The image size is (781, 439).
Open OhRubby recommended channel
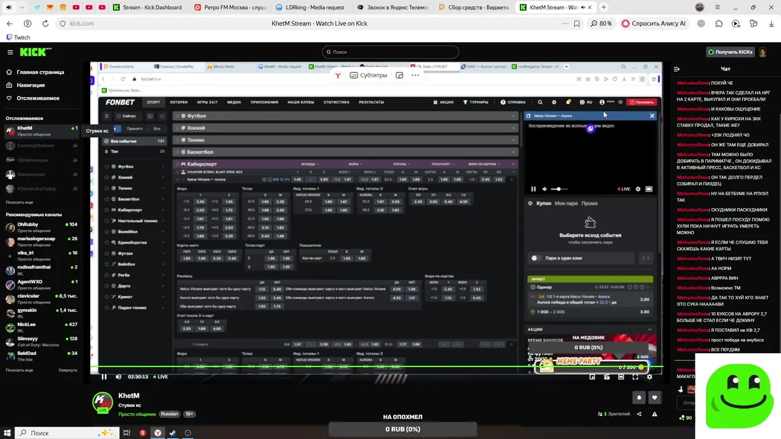point(41,227)
